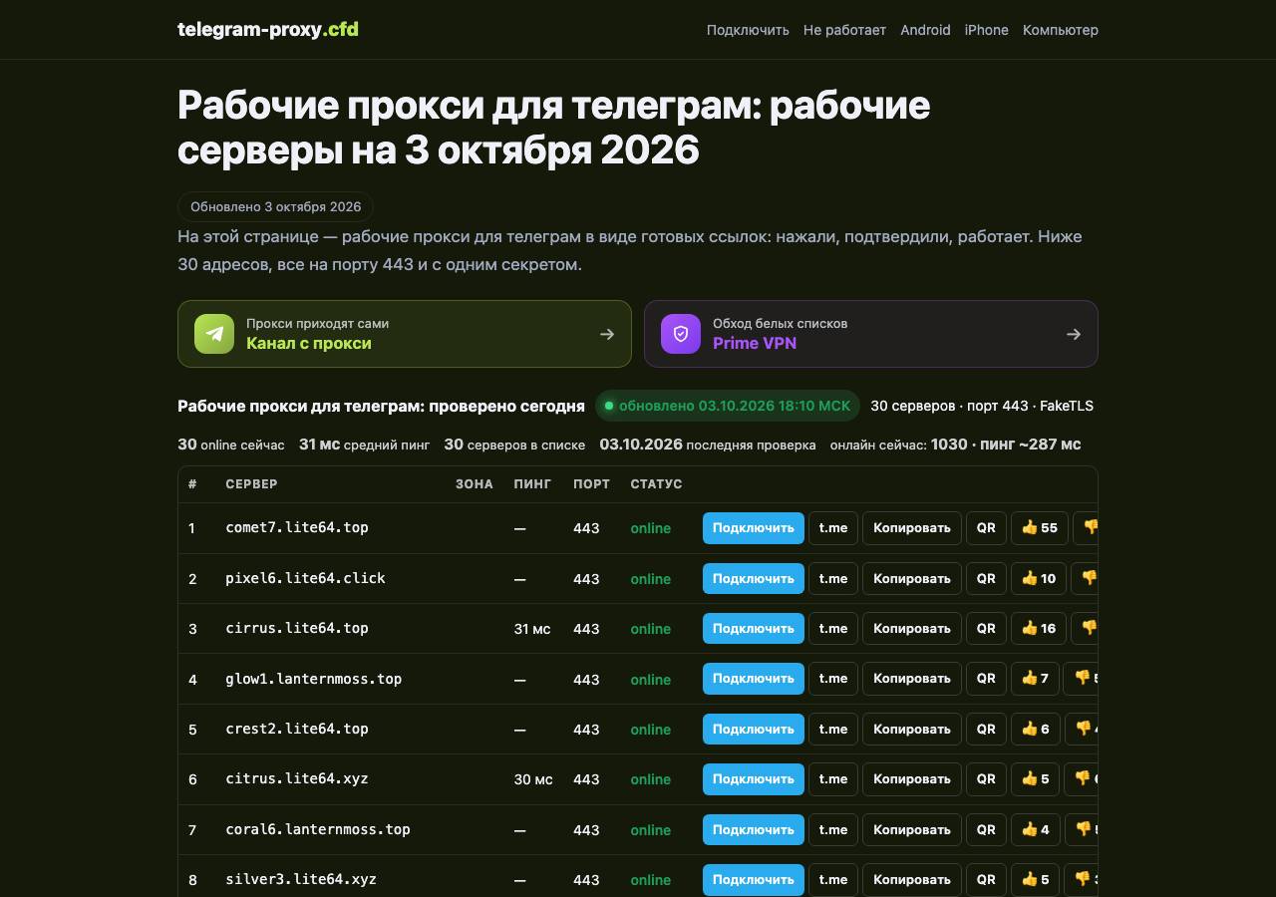Click the Статус column header

click(x=656, y=484)
